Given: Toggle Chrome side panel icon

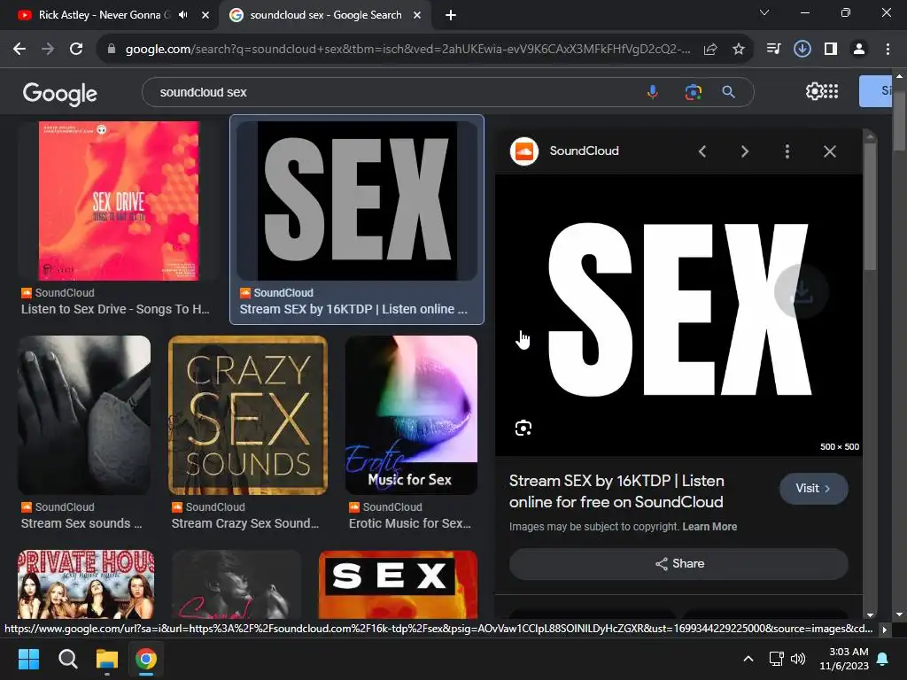Looking at the screenshot, I should point(831,50).
